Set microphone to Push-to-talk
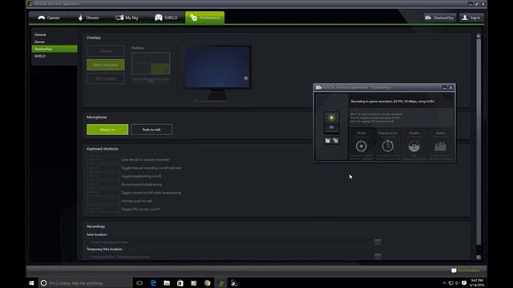 click(151, 130)
